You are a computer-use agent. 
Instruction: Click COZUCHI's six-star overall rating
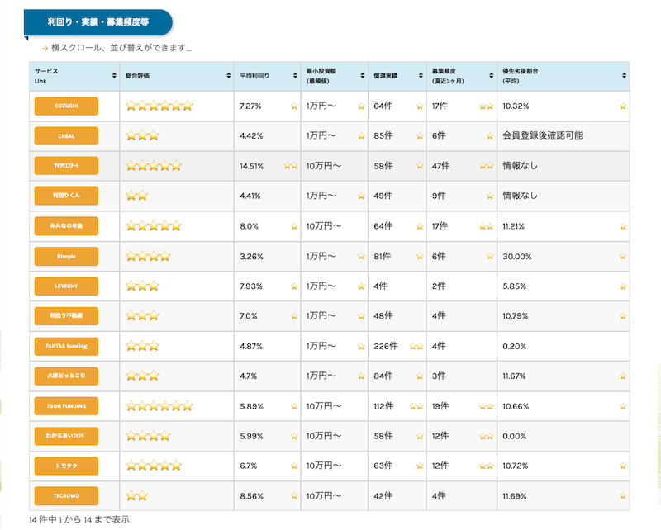click(159, 106)
